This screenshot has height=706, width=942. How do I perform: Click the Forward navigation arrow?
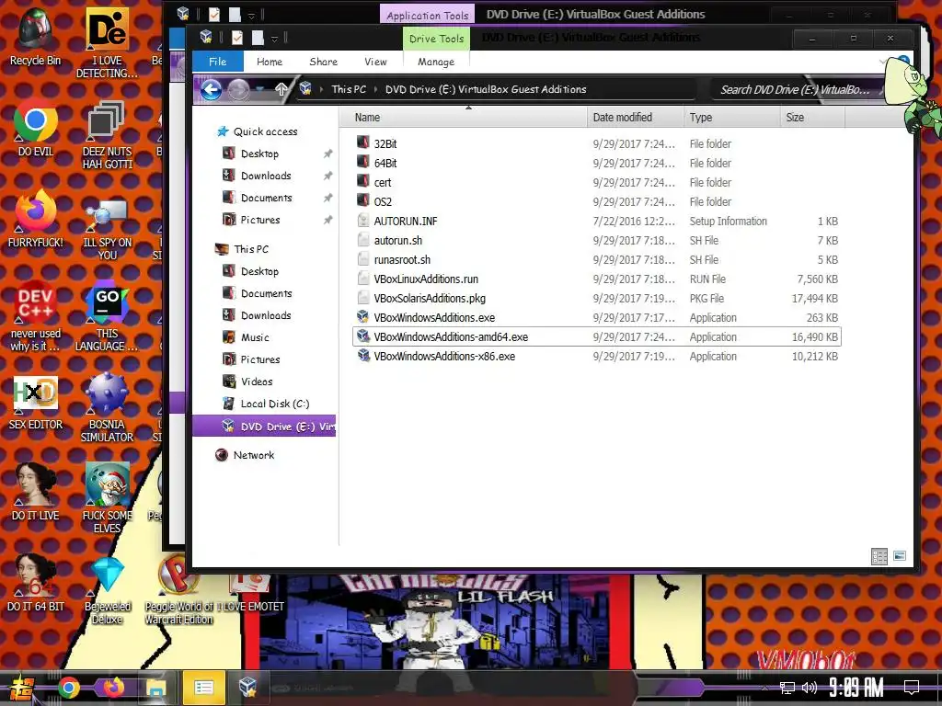[238, 90]
